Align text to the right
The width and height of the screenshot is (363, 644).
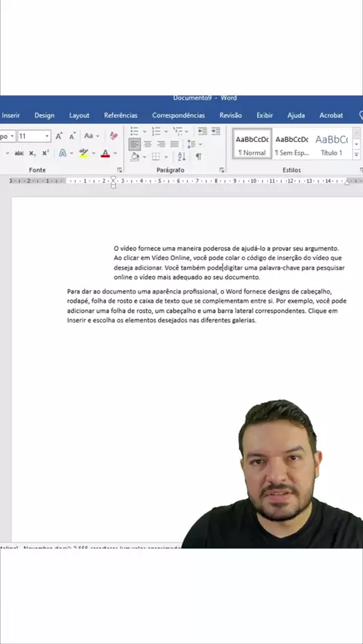[161, 144]
